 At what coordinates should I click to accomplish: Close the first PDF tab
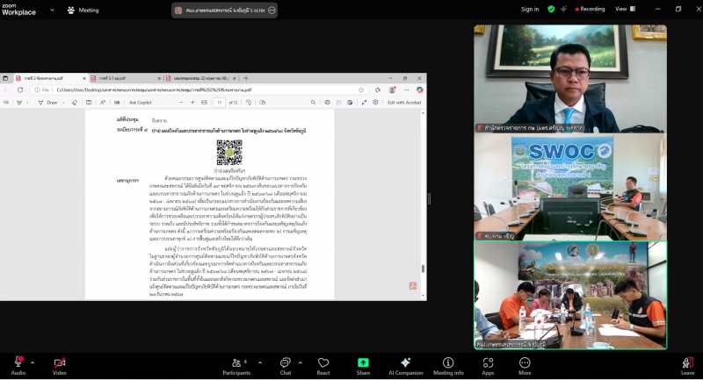point(83,78)
